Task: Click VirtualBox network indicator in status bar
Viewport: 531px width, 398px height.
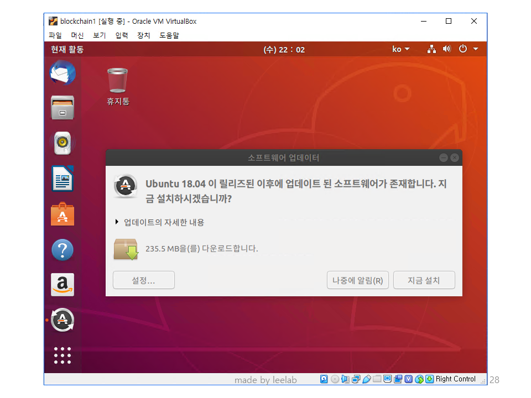Action: (356, 379)
